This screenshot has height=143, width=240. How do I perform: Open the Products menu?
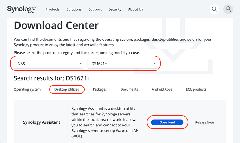tap(53, 9)
